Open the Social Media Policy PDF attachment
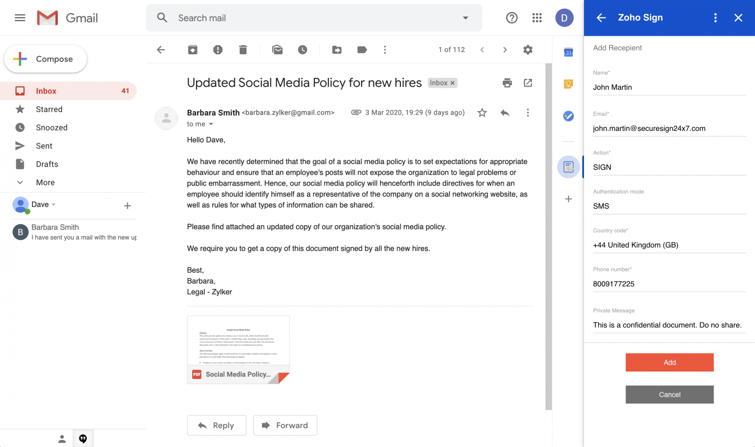The height and width of the screenshot is (447, 755). click(238, 349)
